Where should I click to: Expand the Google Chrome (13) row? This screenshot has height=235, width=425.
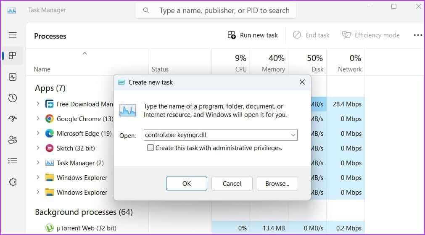click(x=38, y=119)
